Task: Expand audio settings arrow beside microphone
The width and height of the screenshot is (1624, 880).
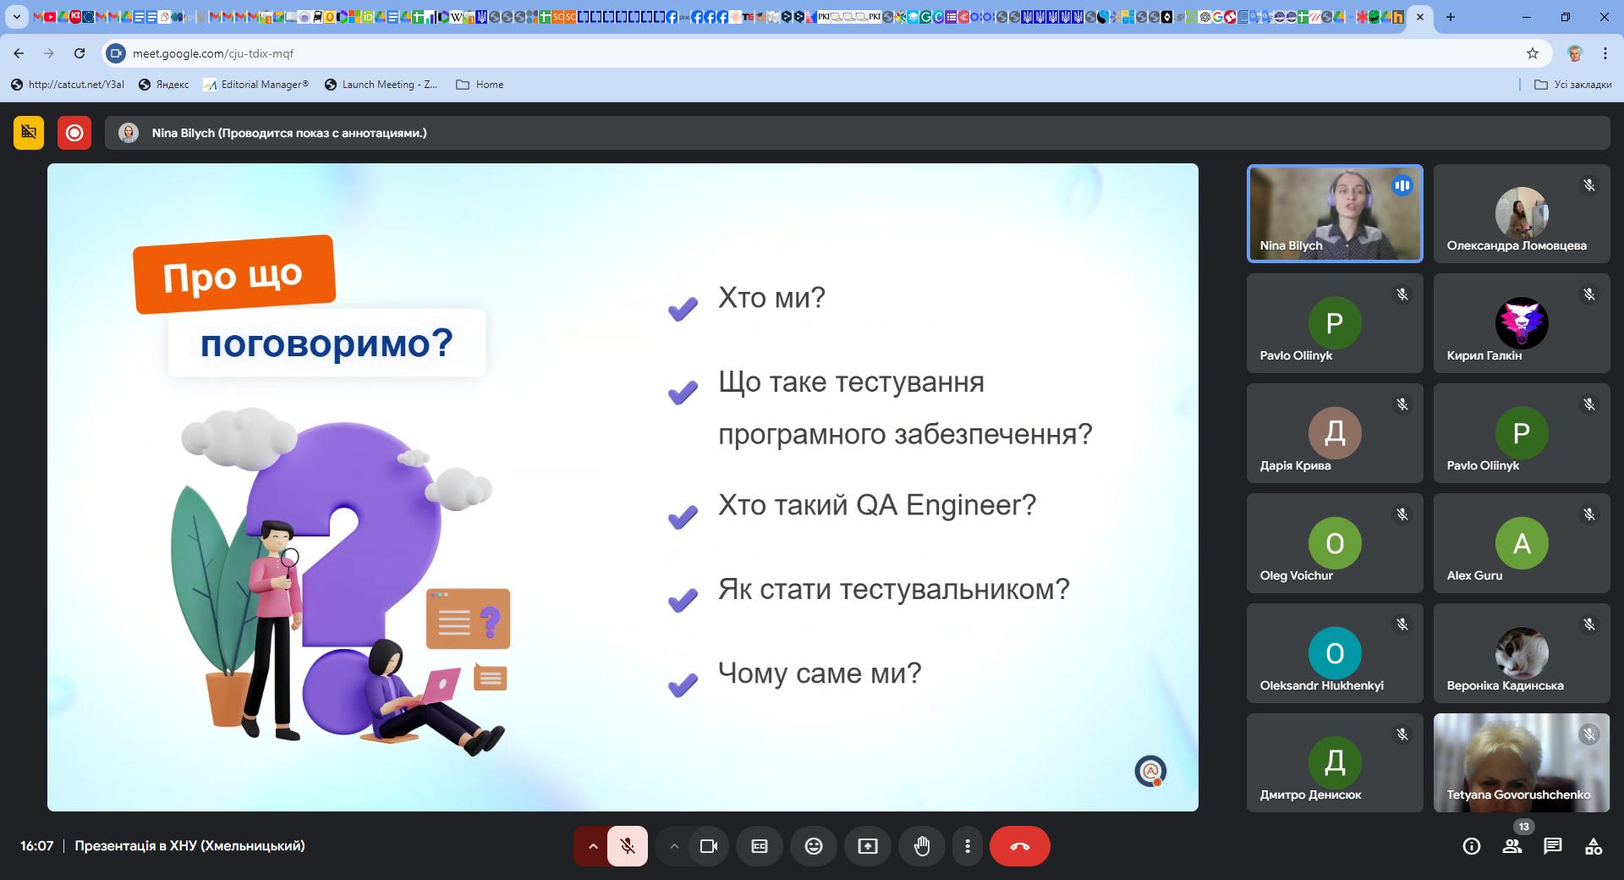Action: click(593, 846)
